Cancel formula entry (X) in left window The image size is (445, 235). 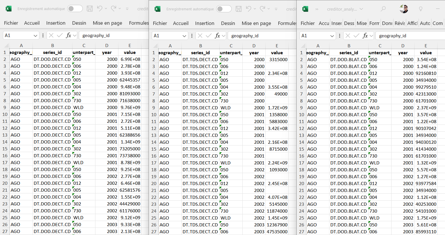(x=51, y=35)
